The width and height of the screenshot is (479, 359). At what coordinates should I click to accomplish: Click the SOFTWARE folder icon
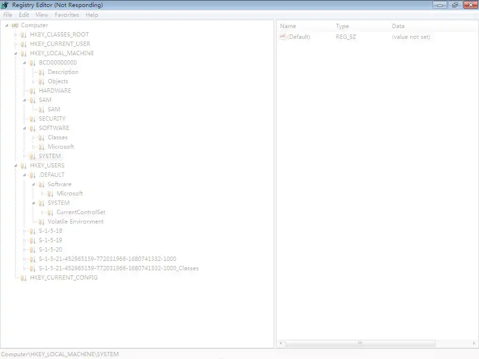(x=32, y=128)
